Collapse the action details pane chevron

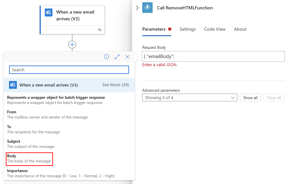(x=137, y=8)
